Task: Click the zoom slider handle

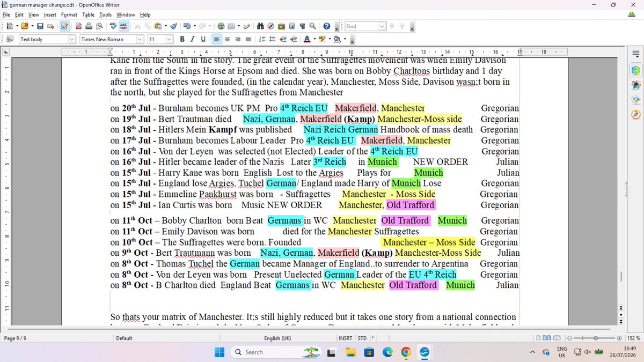Action: tap(596, 338)
